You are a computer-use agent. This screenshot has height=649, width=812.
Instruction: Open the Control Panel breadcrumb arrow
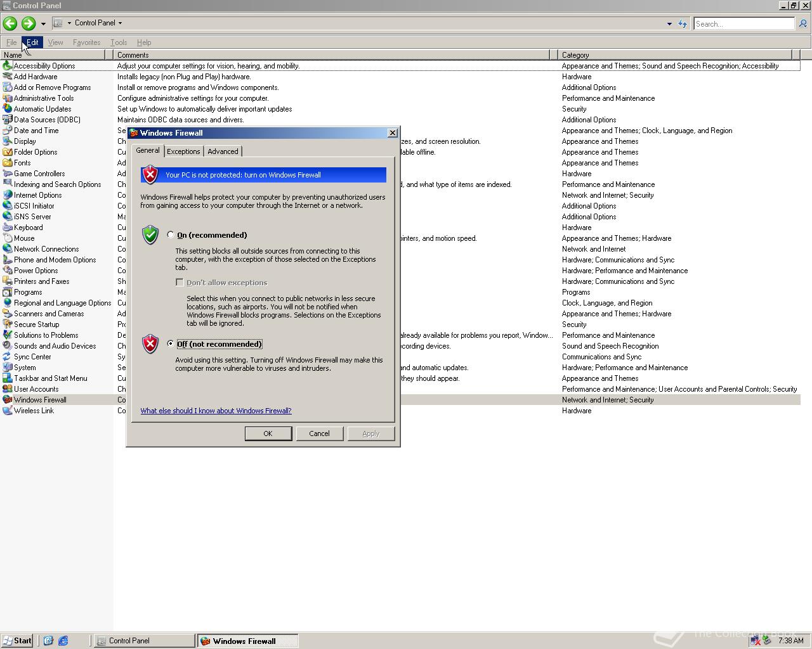point(120,23)
